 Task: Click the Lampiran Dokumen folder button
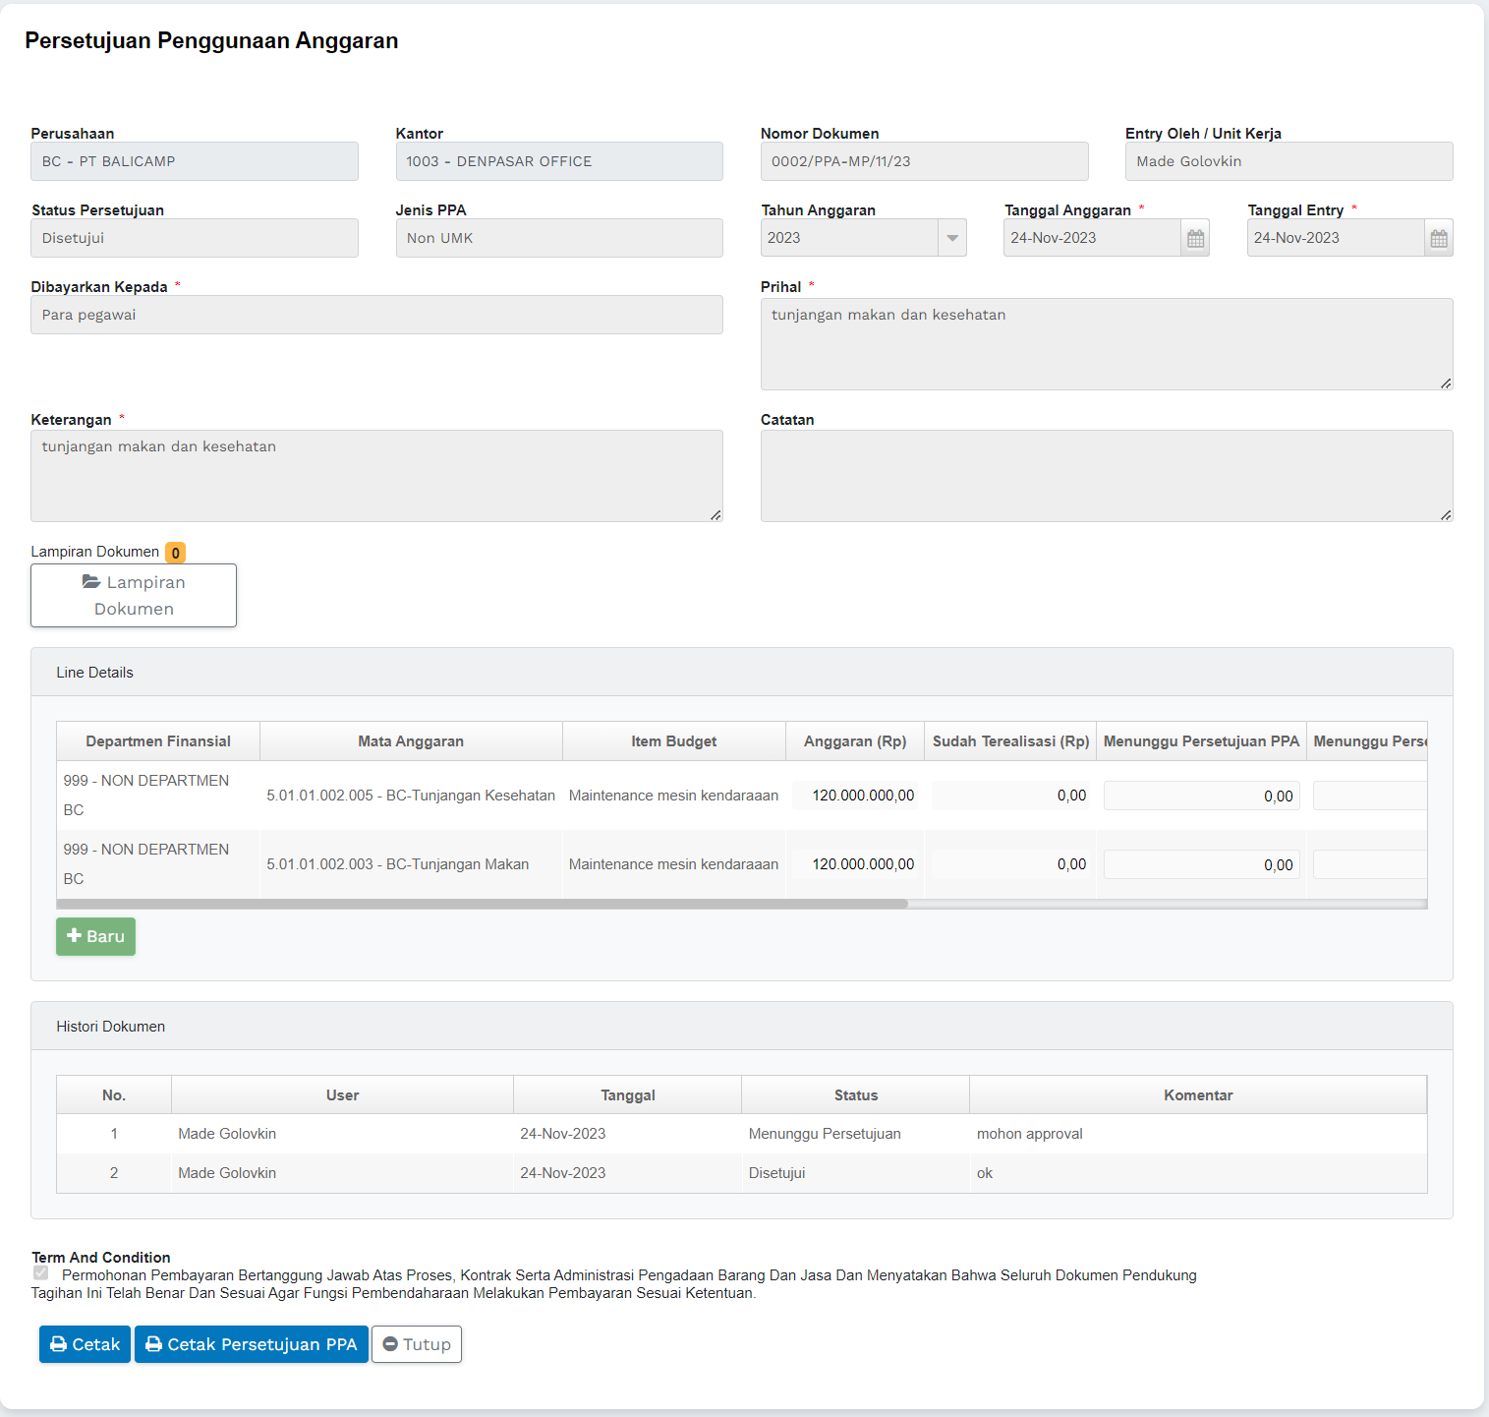click(134, 595)
